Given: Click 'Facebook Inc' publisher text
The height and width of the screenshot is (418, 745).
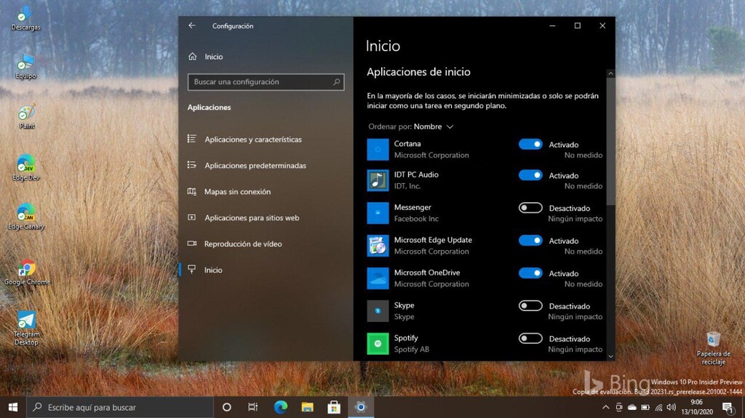Looking at the screenshot, I should (x=416, y=219).
